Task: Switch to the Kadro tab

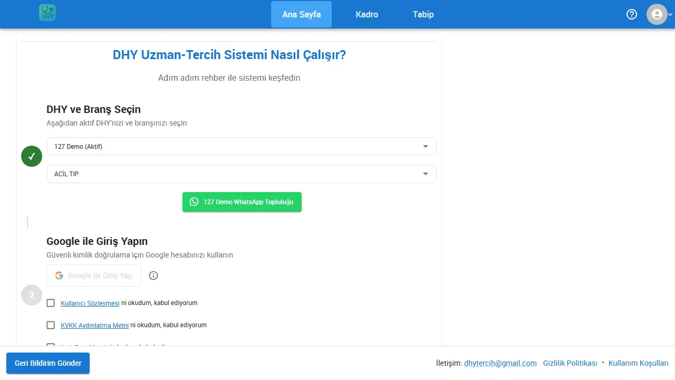Action: 367,14
